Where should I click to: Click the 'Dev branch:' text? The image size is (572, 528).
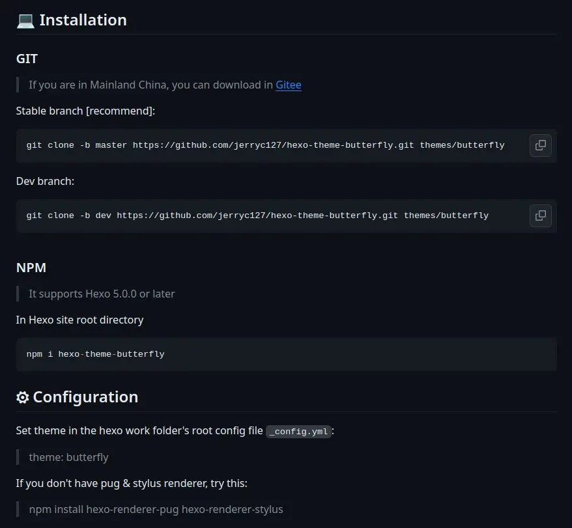pyautogui.click(x=45, y=181)
